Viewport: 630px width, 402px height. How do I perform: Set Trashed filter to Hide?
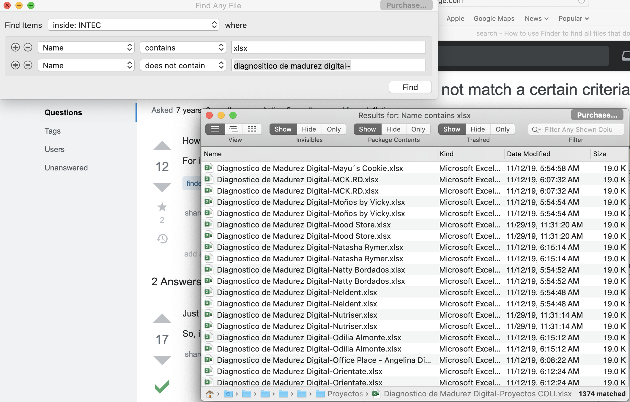(478, 129)
